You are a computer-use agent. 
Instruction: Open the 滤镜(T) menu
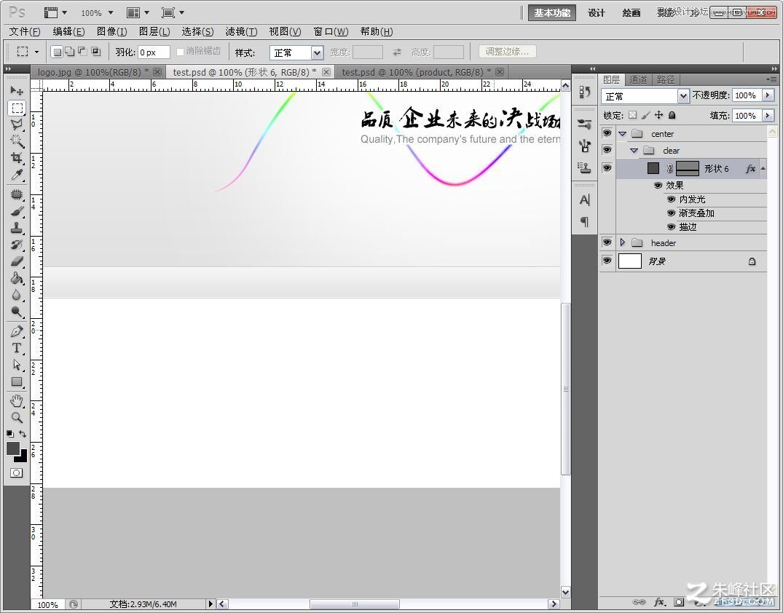(241, 31)
